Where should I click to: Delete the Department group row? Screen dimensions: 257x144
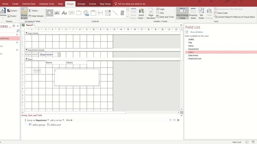coord(178,120)
